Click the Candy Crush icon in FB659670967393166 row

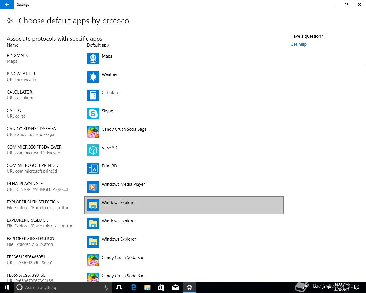(x=93, y=277)
